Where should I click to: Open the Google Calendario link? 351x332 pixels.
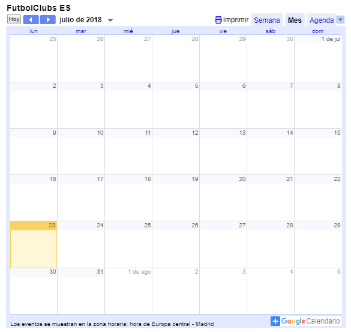point(310,321)
